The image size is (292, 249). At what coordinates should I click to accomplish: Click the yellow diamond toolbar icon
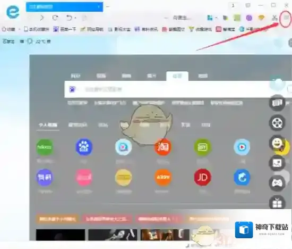point(261,18)
